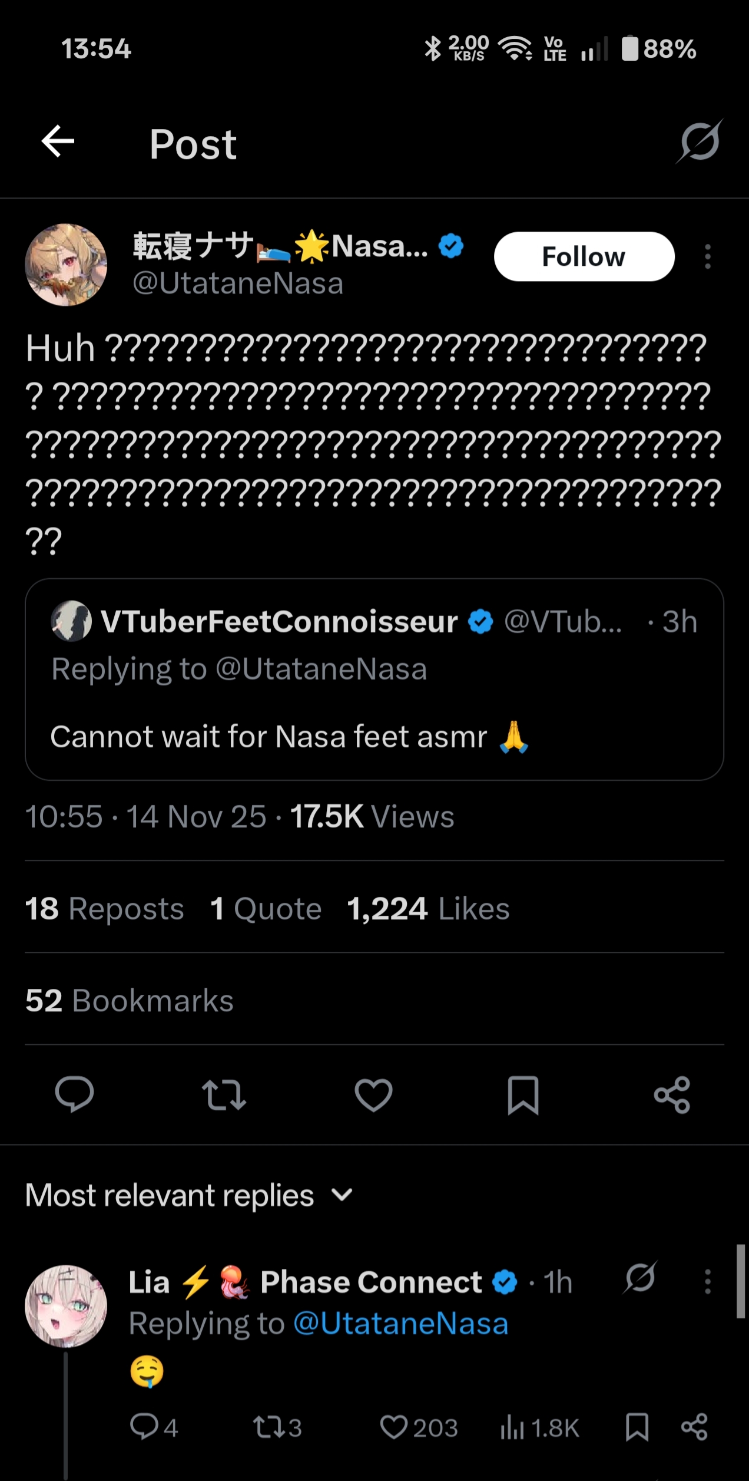
Task: Open more options on Lia's reply
Action: pyautogui.click(x=708, y=1282)
